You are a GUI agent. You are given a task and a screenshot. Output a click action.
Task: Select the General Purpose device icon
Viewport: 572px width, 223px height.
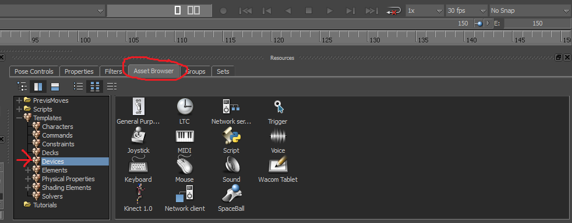[138, 107]
